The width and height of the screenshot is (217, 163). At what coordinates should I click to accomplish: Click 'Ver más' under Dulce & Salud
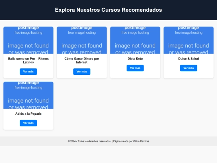click(188, 68)
